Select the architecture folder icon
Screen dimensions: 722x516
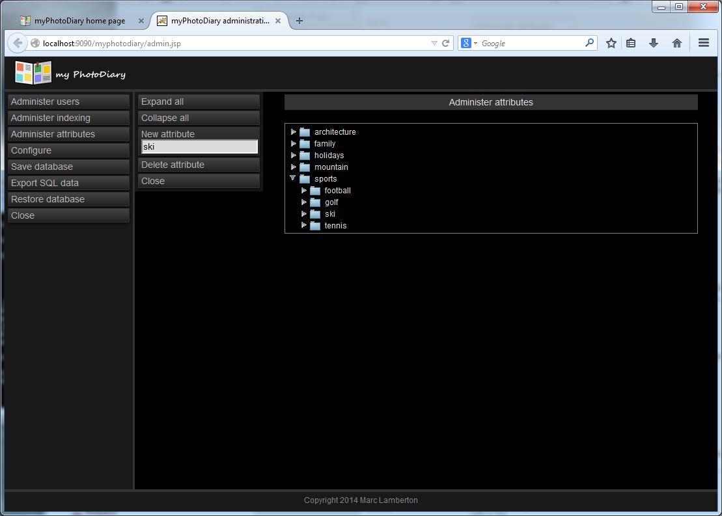(x=305, y=132)
